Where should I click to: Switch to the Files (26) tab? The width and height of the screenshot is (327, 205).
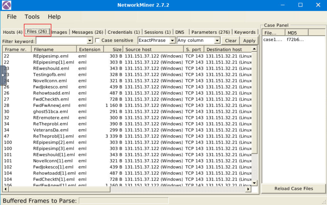(37, 31)
